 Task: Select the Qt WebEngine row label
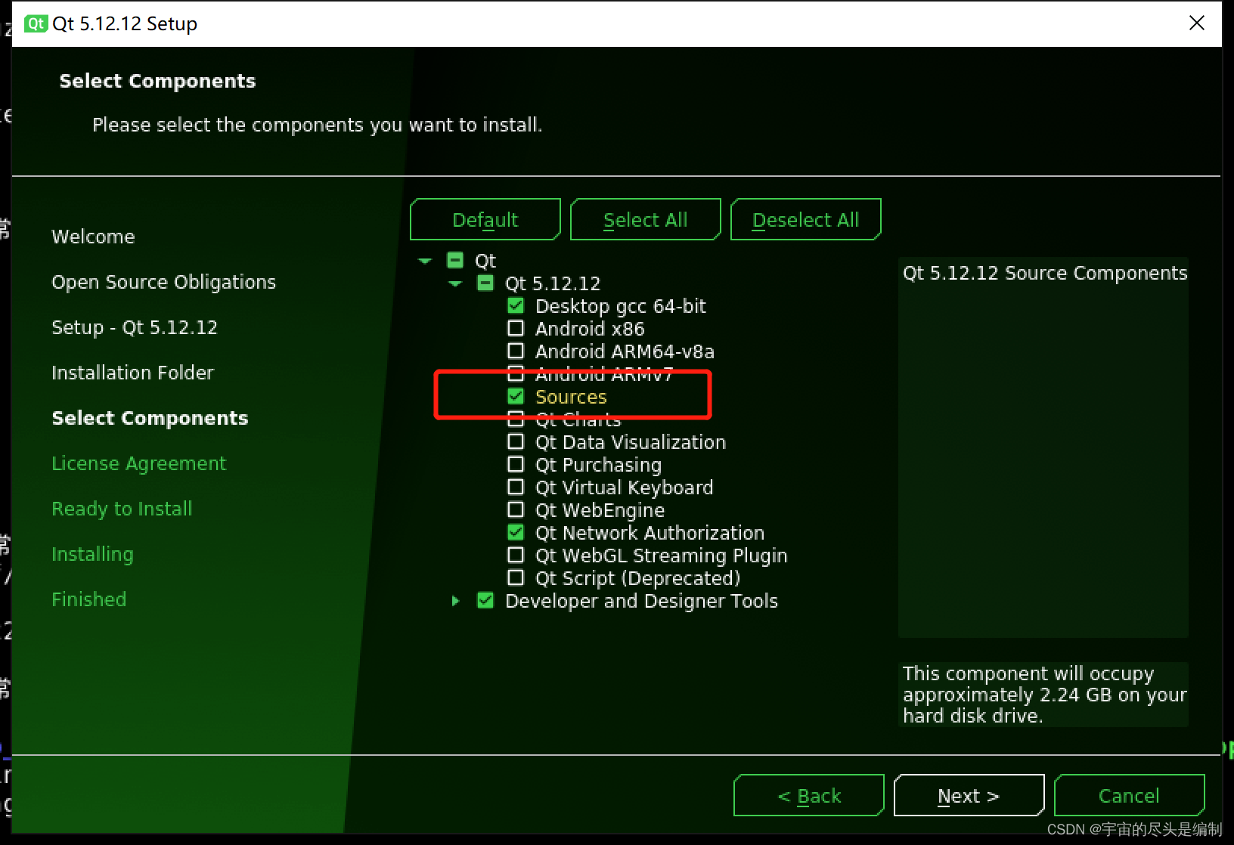(600, 510)
